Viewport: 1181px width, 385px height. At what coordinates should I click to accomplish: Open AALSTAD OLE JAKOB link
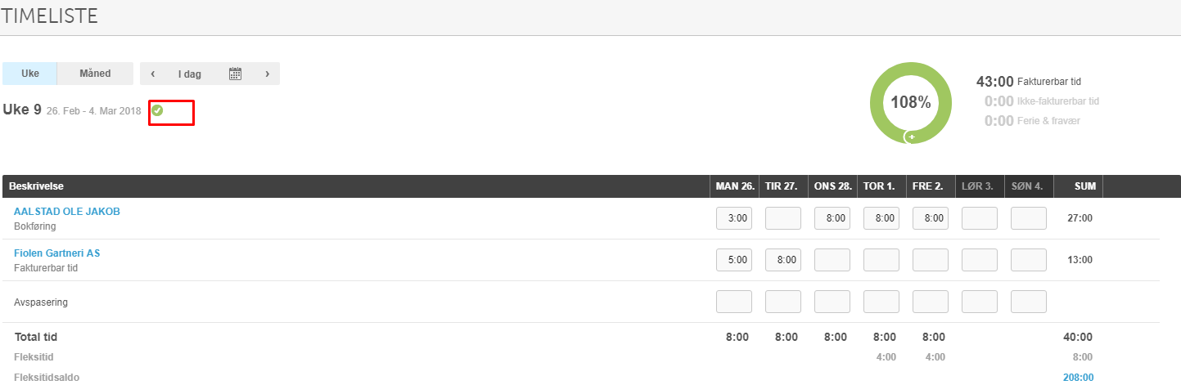click(67, 212)
